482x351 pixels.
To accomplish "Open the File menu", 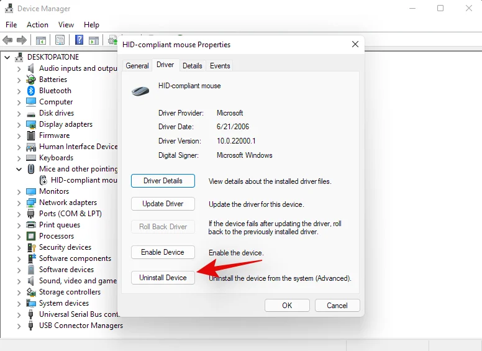I will pos(11,25).
